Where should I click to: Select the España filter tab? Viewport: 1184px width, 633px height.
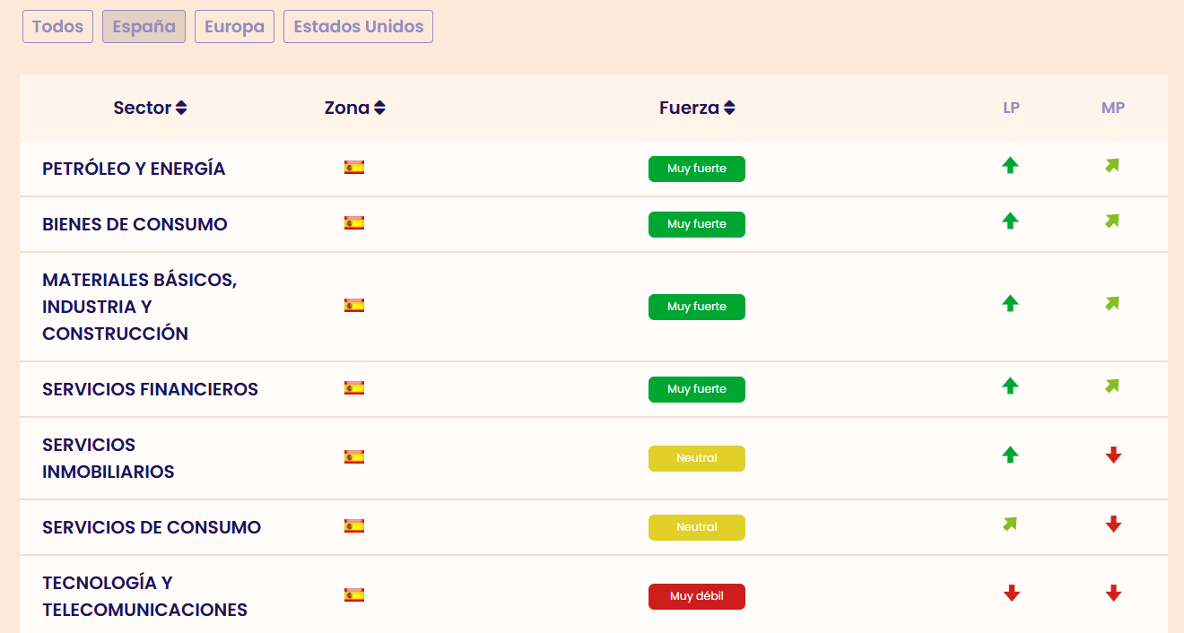click(x=144, y=27)
